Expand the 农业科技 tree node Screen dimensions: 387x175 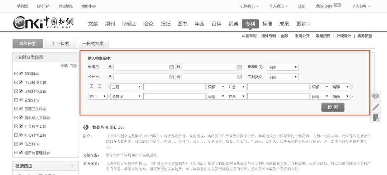(x=16, y=100)
